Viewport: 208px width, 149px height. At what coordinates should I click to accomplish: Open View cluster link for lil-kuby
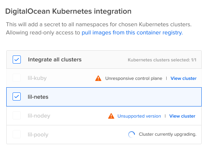coord(184,78)
